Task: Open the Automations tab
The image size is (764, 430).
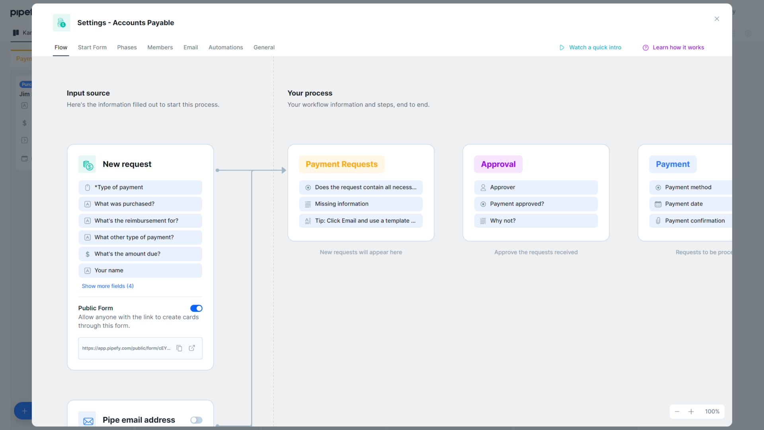Action: point(226,47)
